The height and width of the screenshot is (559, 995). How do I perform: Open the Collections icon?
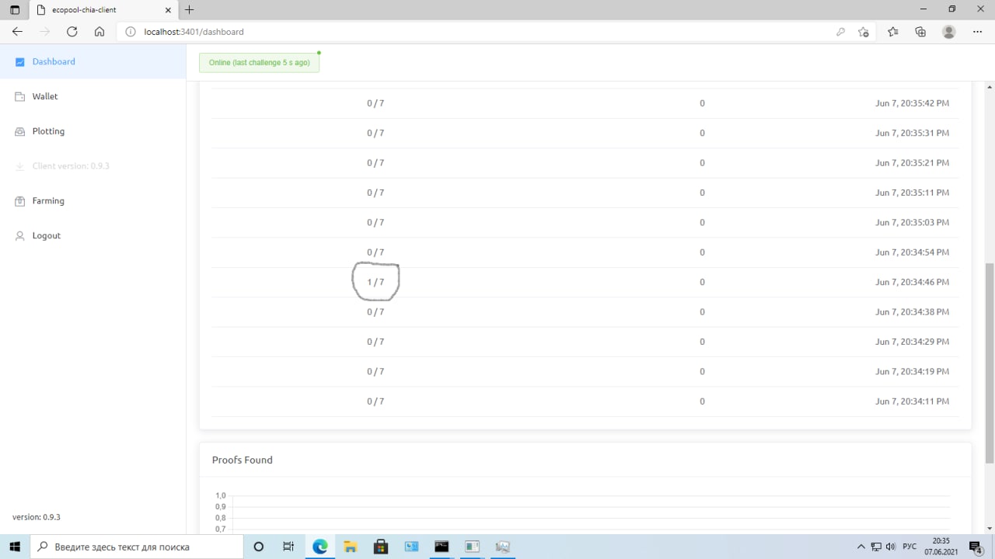click(920, 32)
